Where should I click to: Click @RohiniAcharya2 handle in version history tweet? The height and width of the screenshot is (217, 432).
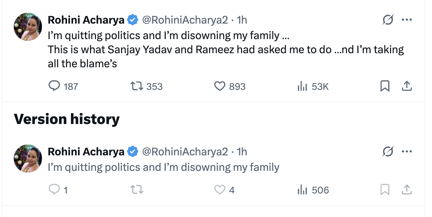click(x=185, y=152)
